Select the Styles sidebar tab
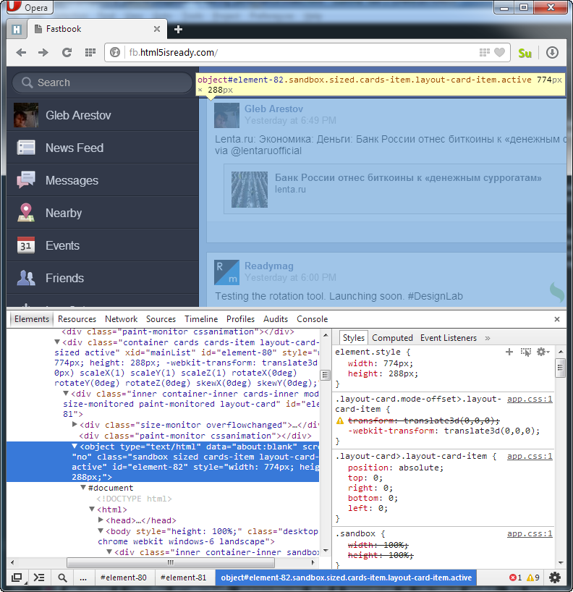This screenshot has height=592, width=573. tap(353, 338)
